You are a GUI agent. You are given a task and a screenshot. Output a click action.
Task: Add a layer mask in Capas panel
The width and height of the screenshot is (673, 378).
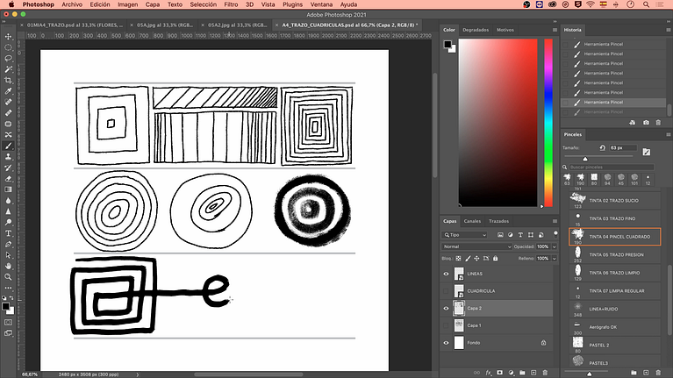pos(499,373)
